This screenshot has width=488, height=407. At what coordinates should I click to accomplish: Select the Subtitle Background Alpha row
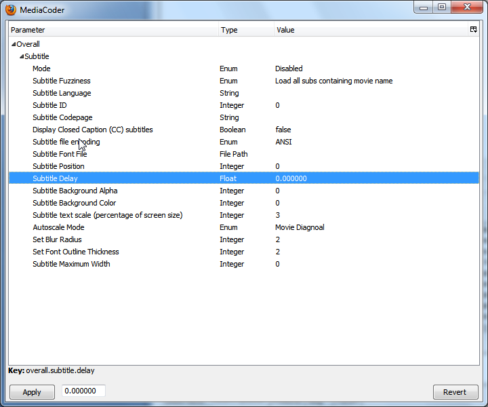tap(244, 191)
